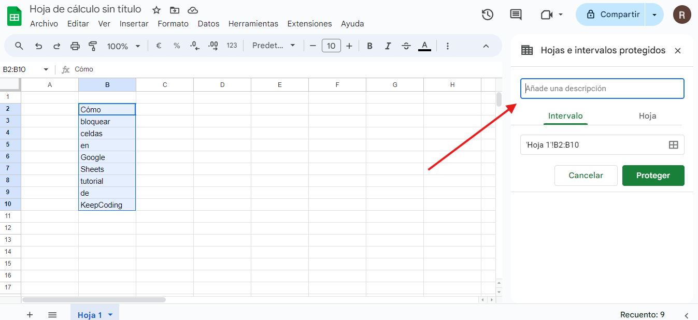Open the version history clock icon

[x=487, y=14]
